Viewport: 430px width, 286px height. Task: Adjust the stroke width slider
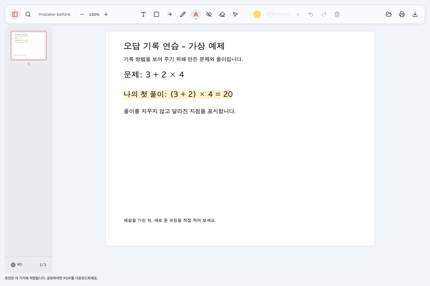pos(278,14)
